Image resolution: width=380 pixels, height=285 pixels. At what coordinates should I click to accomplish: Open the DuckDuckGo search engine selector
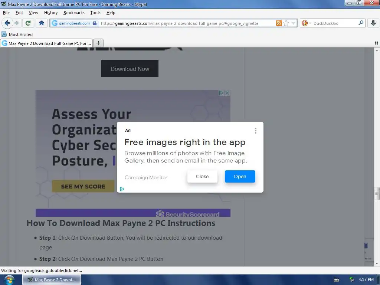[x=306, y=23]
